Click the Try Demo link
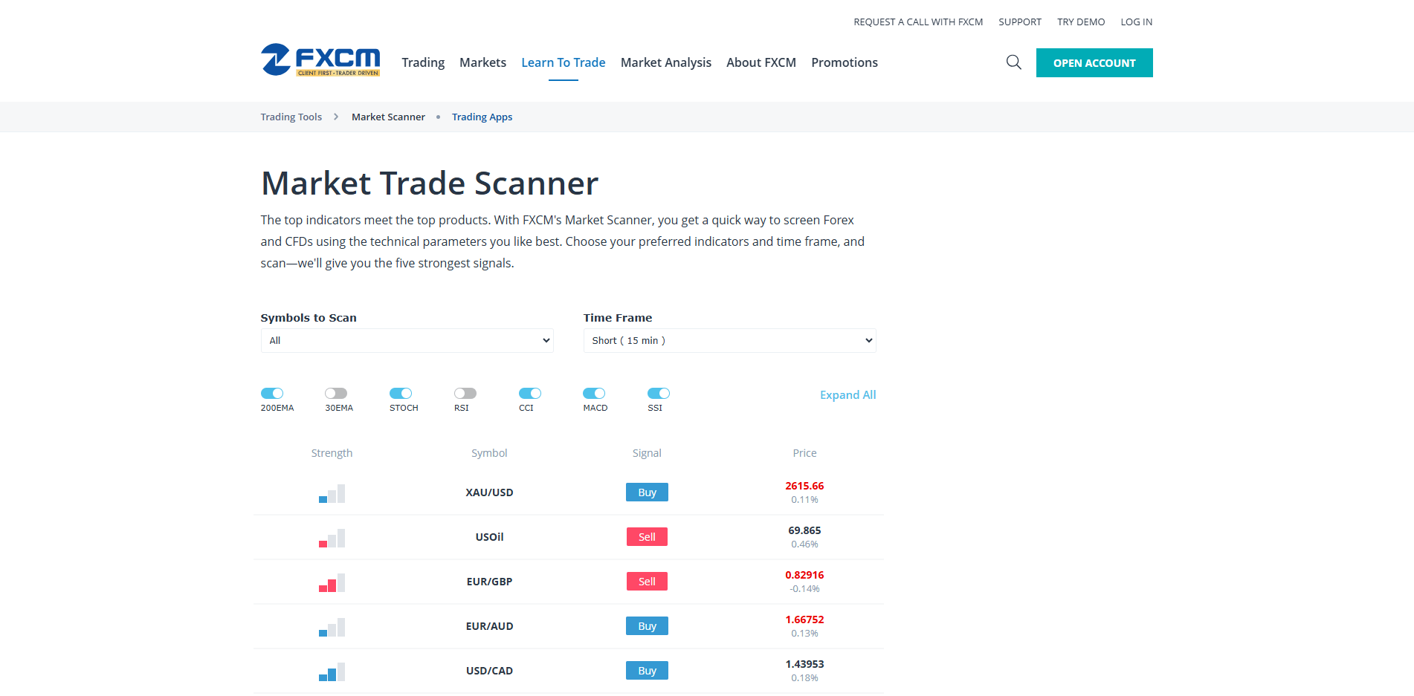Image resolution: width=1414 pixels, height=696 pixels. (1081, 22)
